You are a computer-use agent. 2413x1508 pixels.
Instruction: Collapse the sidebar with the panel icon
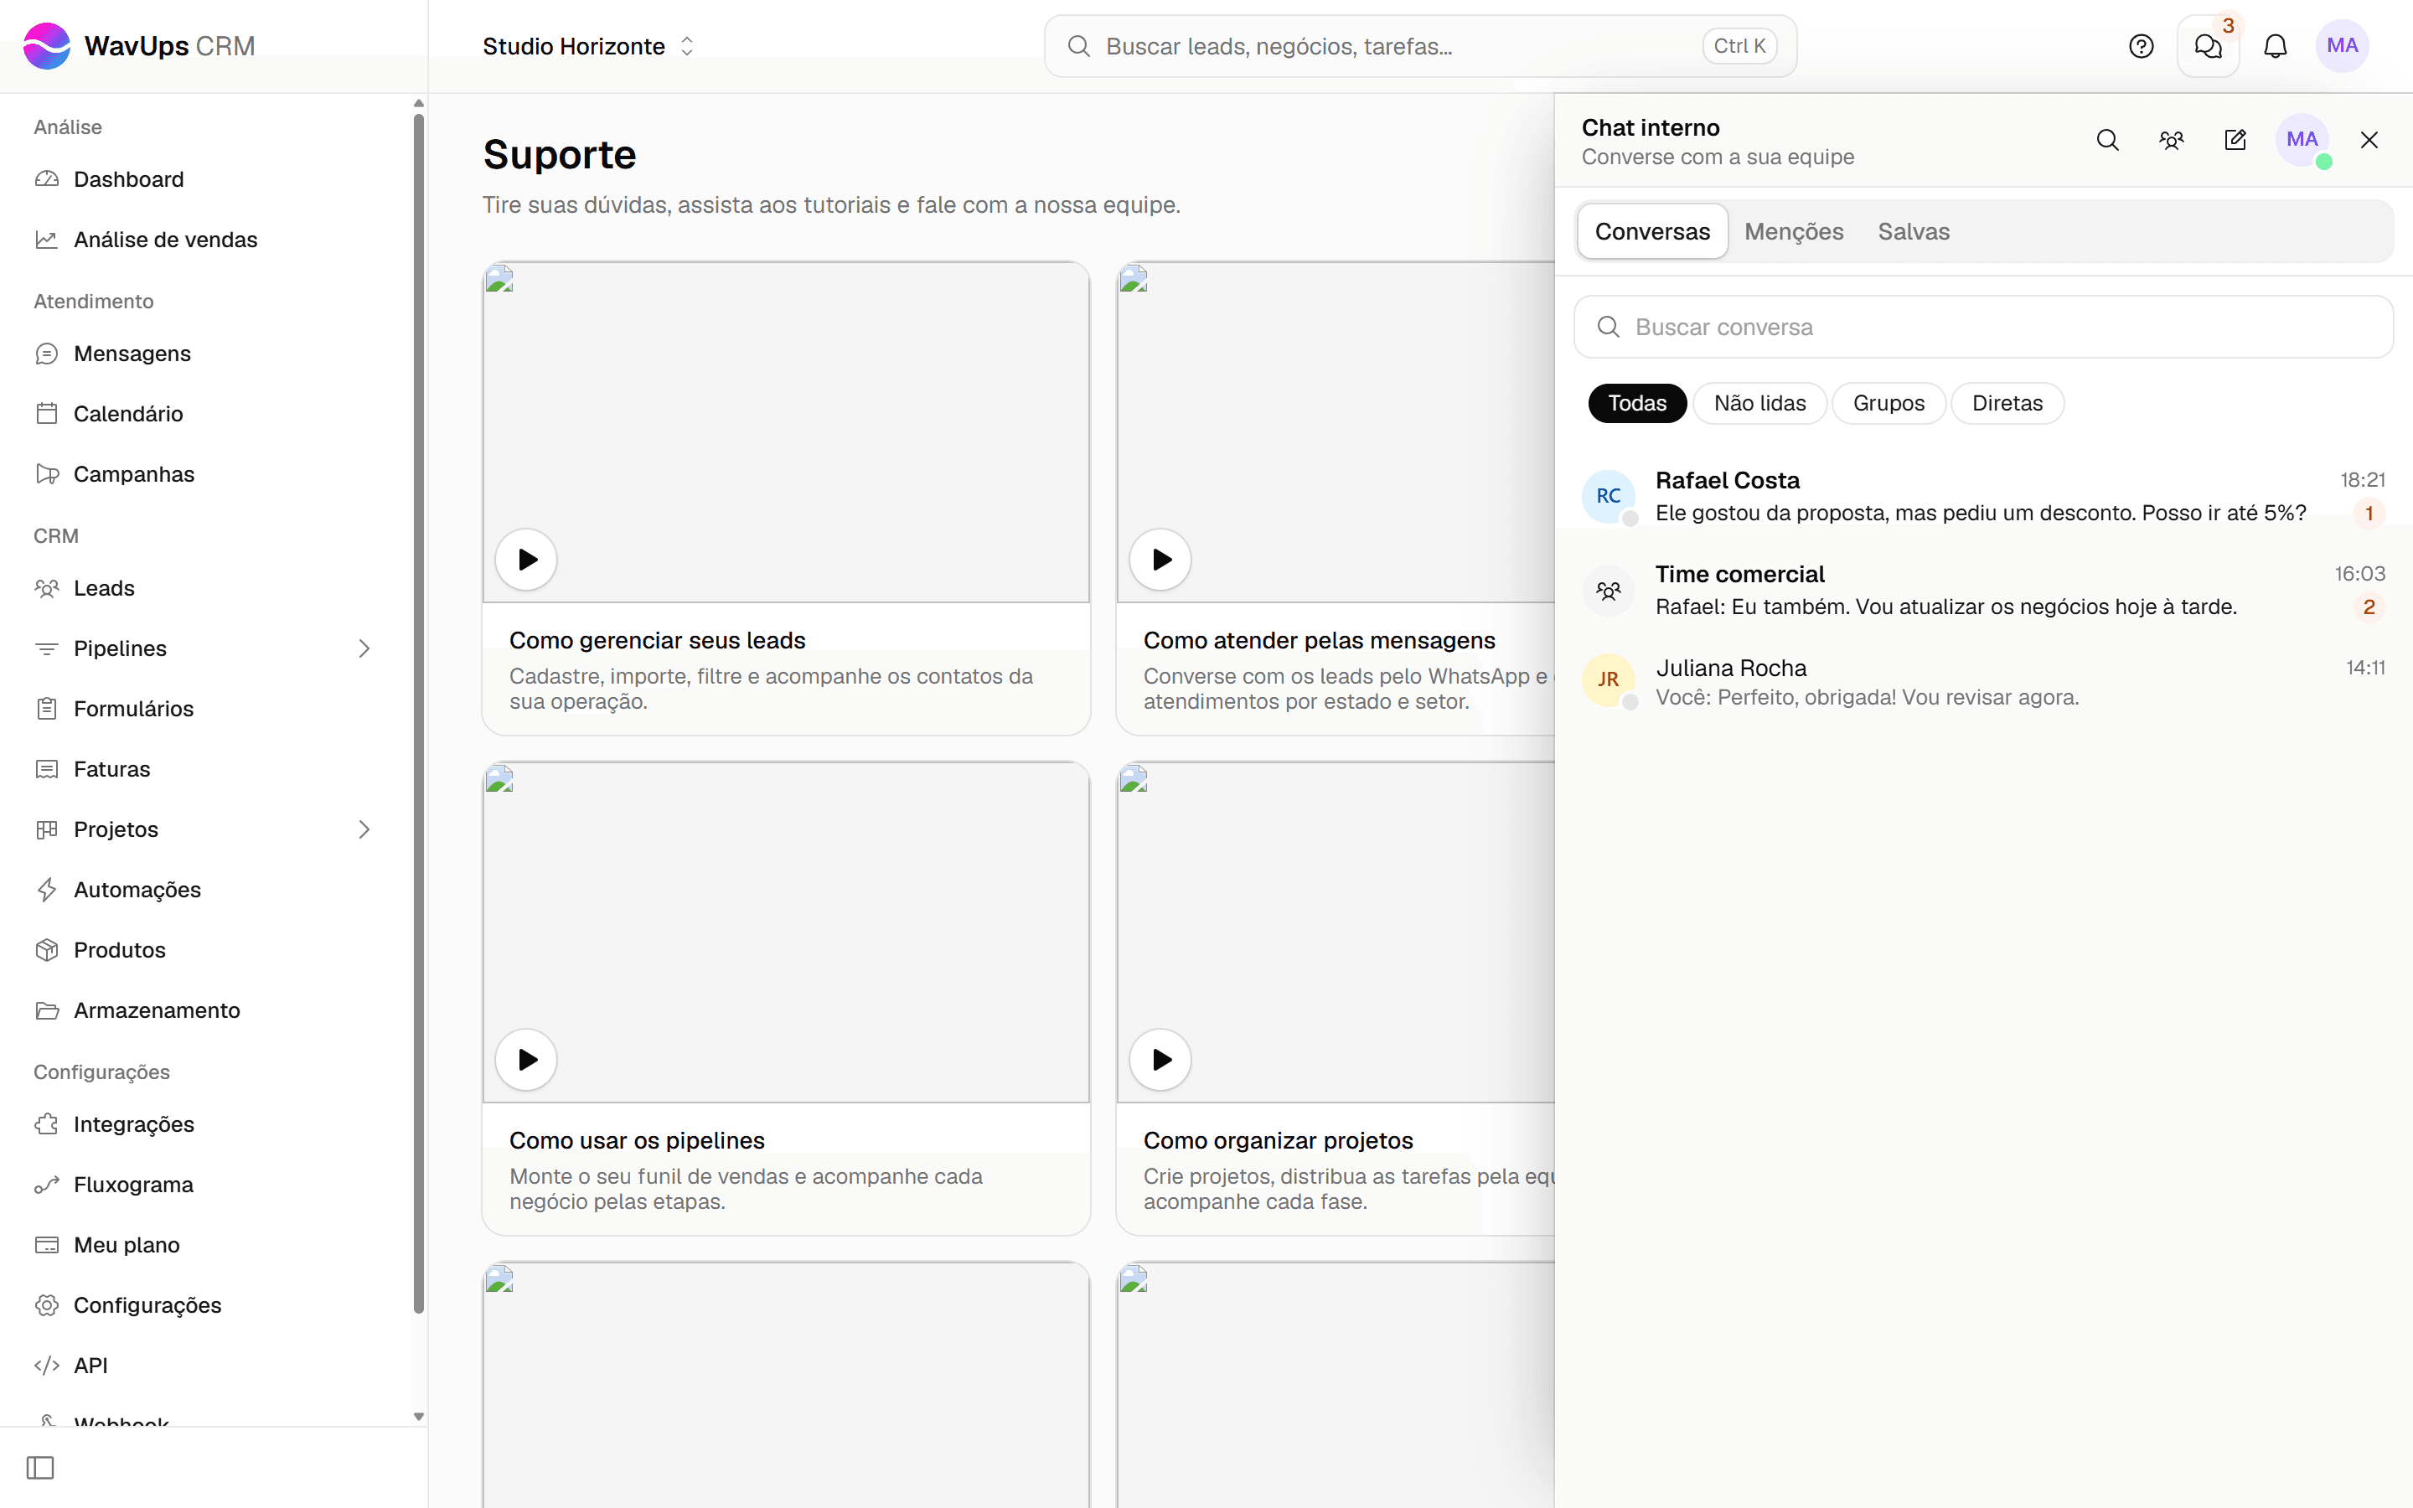[40, 1468]
